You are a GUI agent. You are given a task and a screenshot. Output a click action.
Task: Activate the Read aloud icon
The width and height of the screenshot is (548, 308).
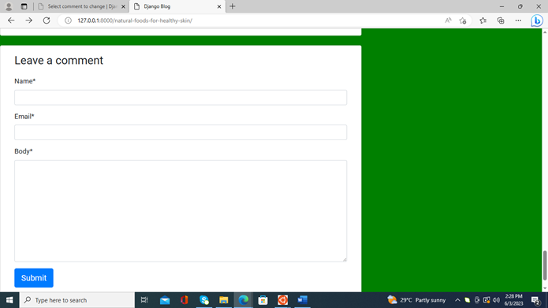[448, 20]
